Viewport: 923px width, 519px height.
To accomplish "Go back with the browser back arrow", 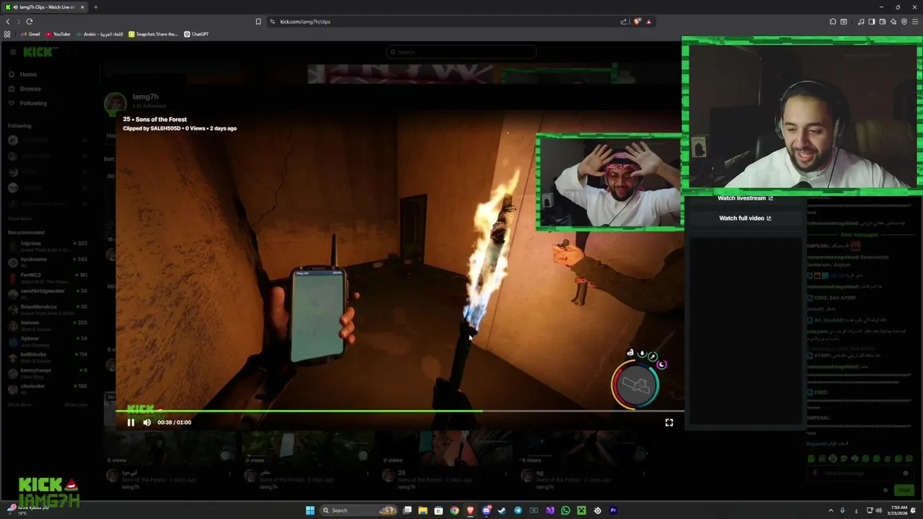I will [8, 22].
